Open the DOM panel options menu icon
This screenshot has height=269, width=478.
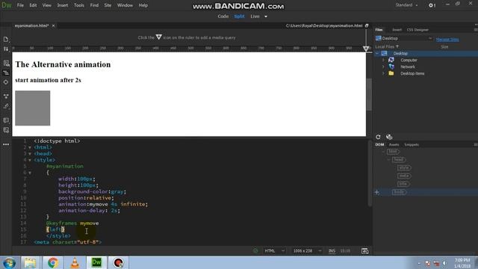click(x=476, y=144)
